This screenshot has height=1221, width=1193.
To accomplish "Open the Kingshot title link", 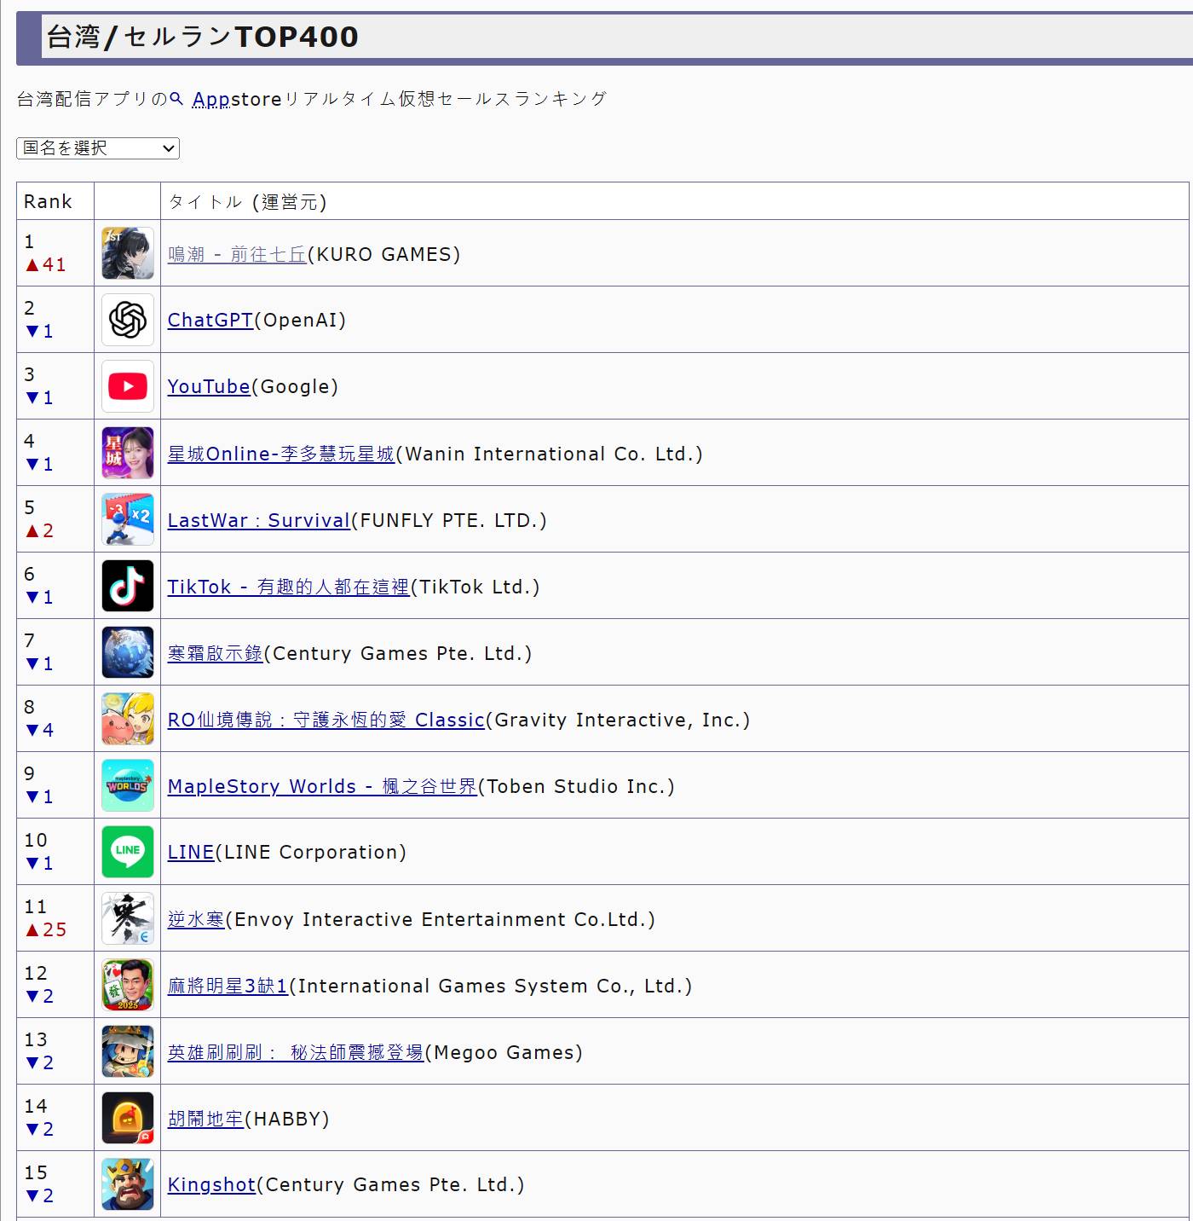I will pos(211,1184).
